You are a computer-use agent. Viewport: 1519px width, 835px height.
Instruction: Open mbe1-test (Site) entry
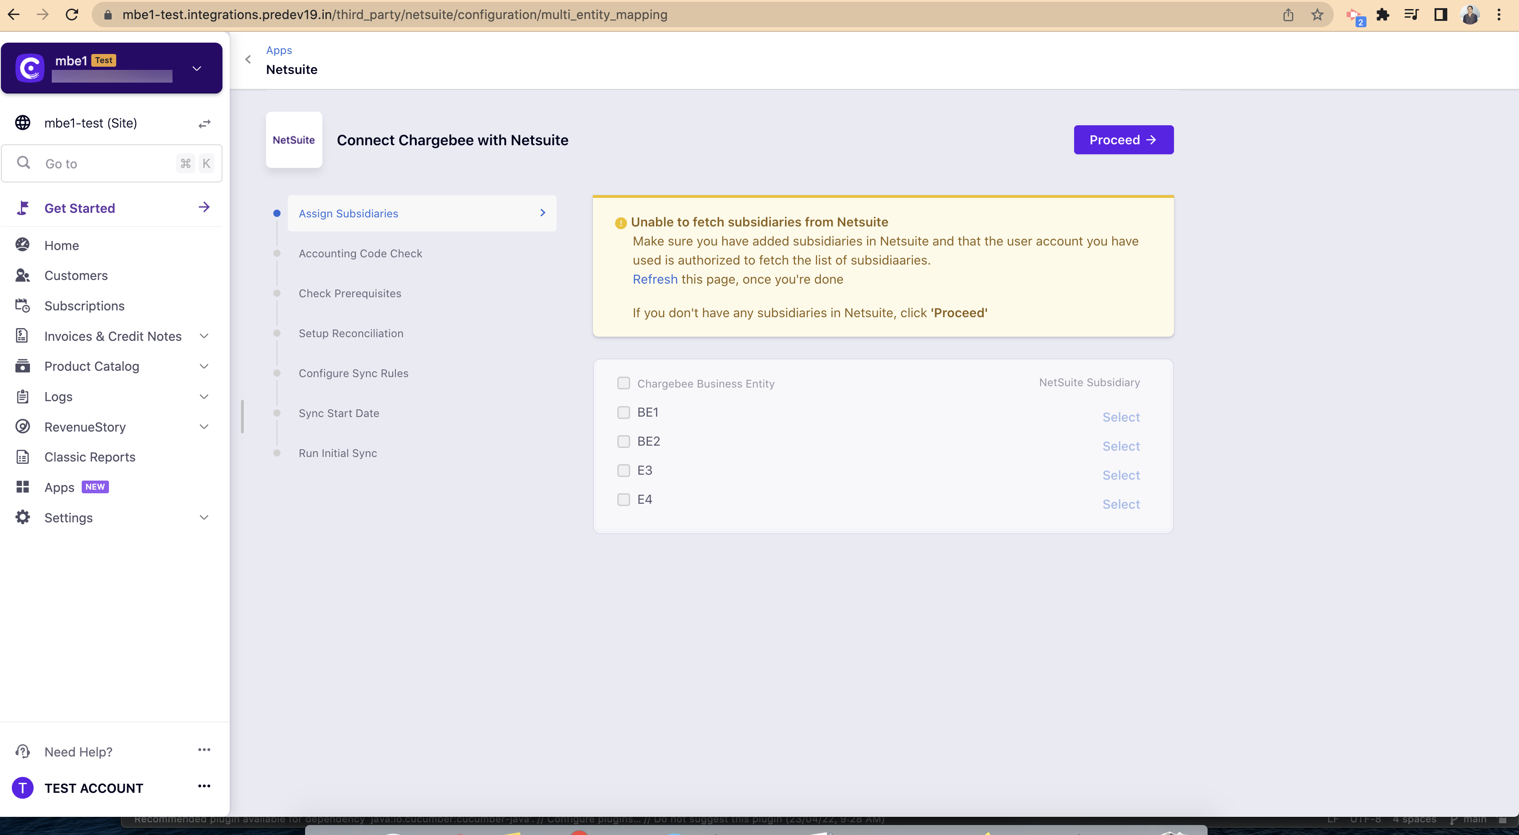pos(90,123)
